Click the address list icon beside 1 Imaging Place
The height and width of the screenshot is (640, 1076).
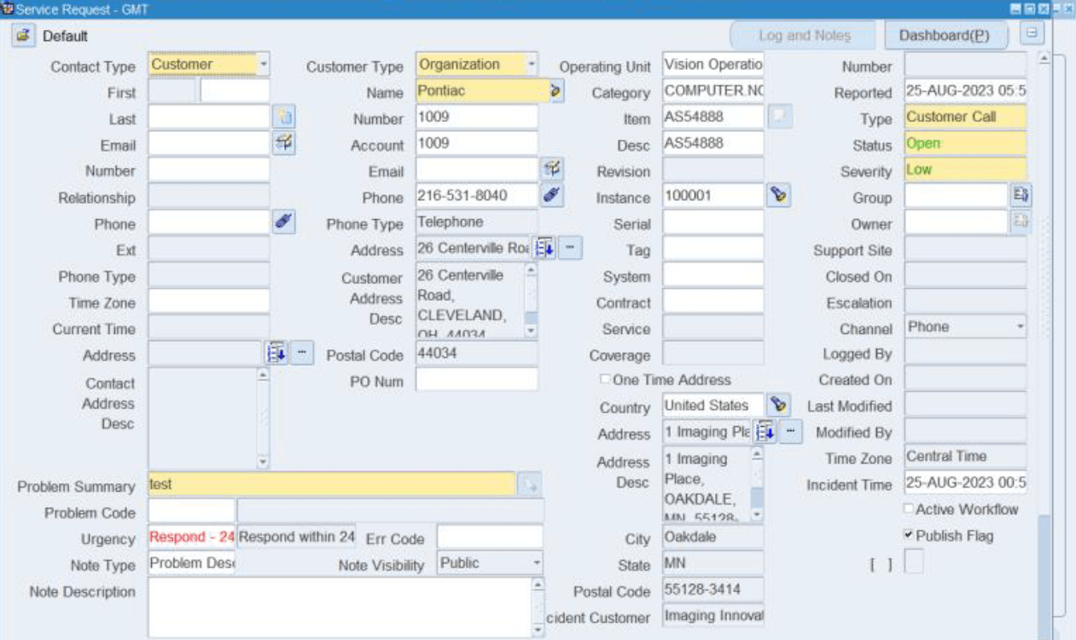coord(765,432)
